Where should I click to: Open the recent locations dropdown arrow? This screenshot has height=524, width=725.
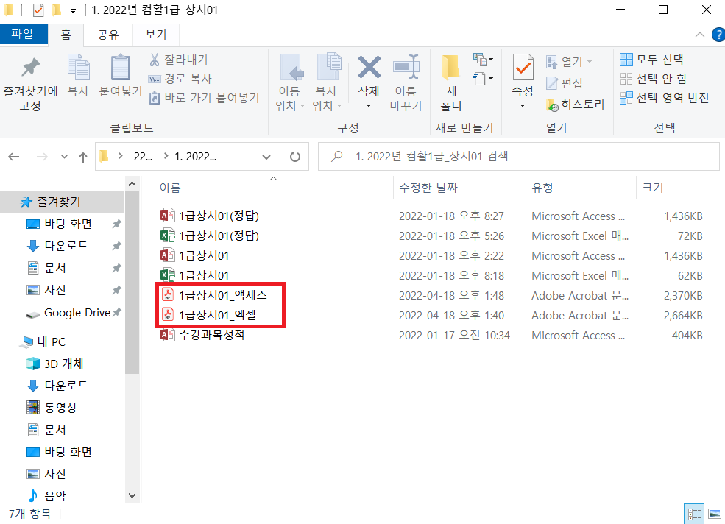click(x=64, y=157)
